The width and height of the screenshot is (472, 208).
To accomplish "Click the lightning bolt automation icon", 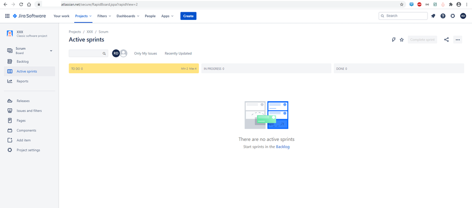I will pyautogui.click(x=394, y=40).
